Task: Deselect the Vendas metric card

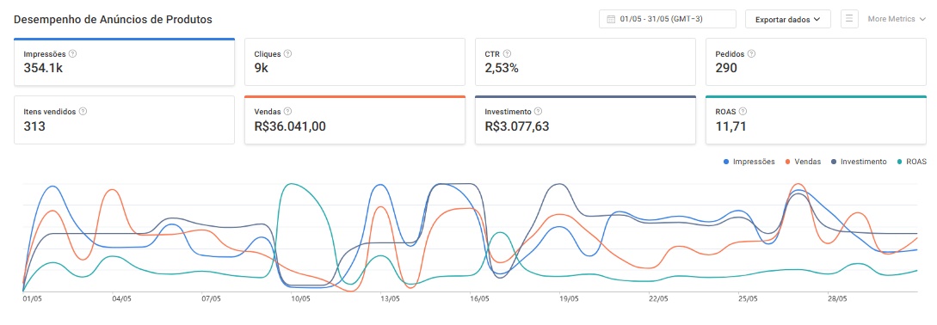Action: (355, 120)
